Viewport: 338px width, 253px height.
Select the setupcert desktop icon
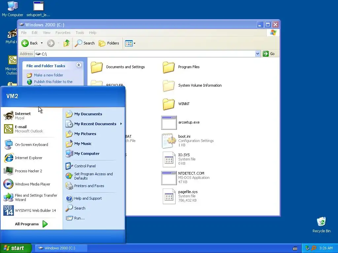pyautogui.click(x=38, y=9)
